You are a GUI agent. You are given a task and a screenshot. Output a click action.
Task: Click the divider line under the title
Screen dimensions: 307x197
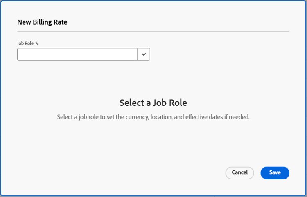pos(153,31)
